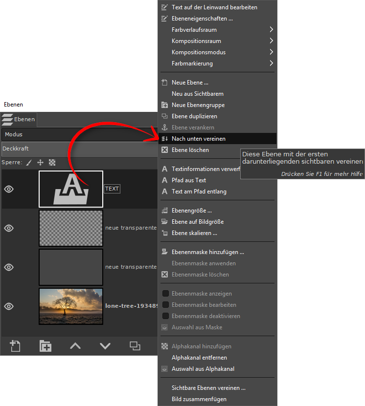This screenshot has height=406, width=365.
Task: Expand Kompositionsraum submenu arrow
Action: tap(271, 41)
